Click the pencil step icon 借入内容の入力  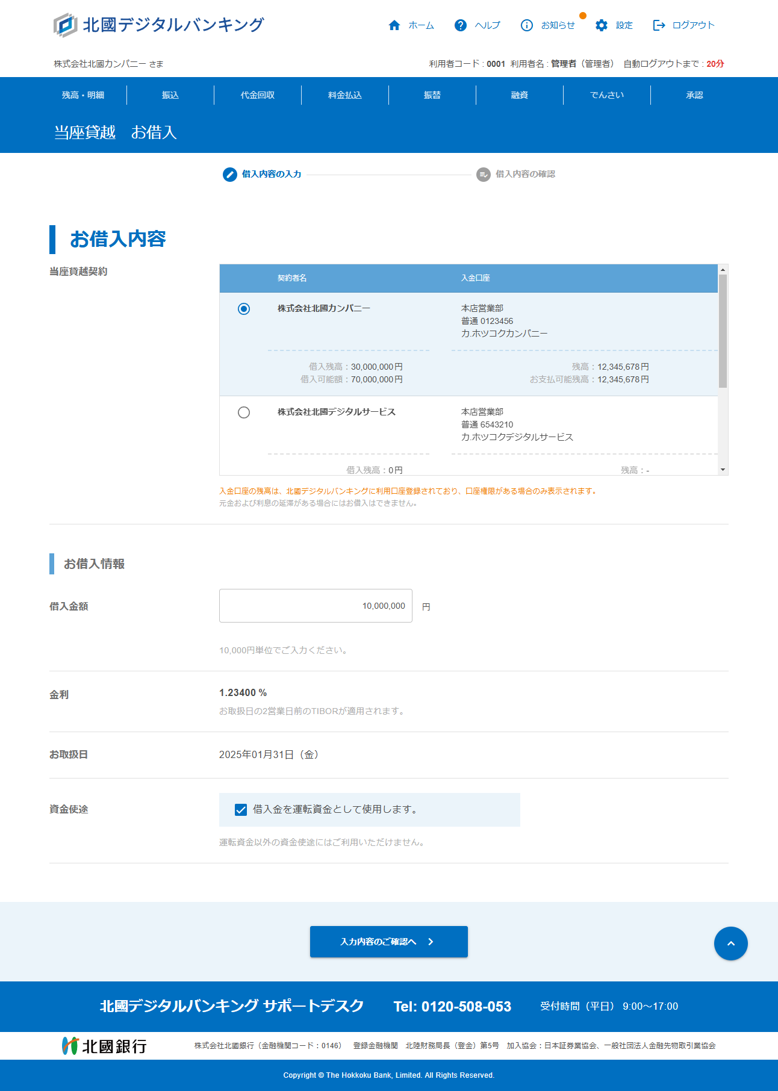230,175
